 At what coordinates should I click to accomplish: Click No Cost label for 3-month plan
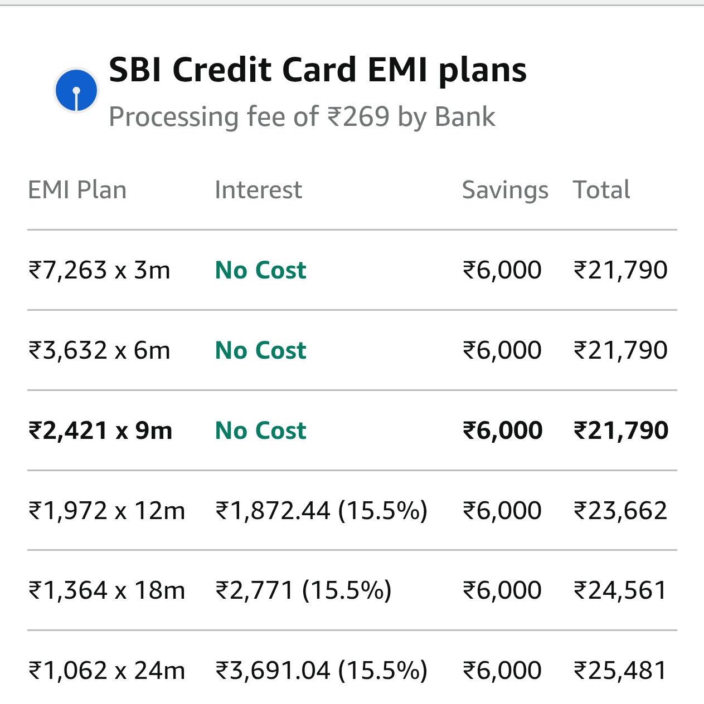coord(260,270)
